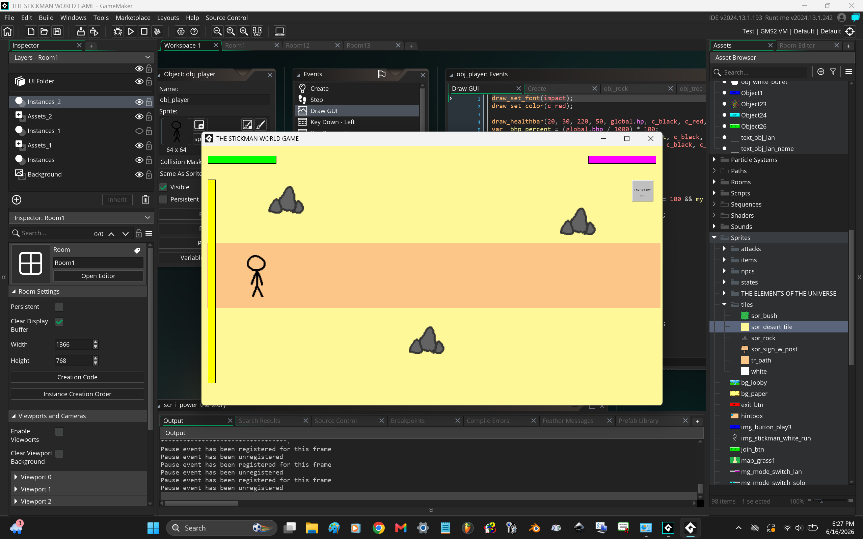Image resolution: width=863 pixels, height=539 pixels.
Task: Create a new project via toolbar icon
Action: (x=31, y=31)
